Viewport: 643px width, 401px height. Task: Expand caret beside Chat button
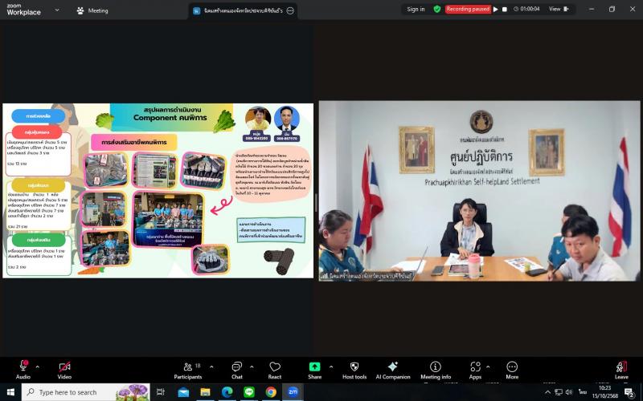pyautogui.click(x=252, y=367)
